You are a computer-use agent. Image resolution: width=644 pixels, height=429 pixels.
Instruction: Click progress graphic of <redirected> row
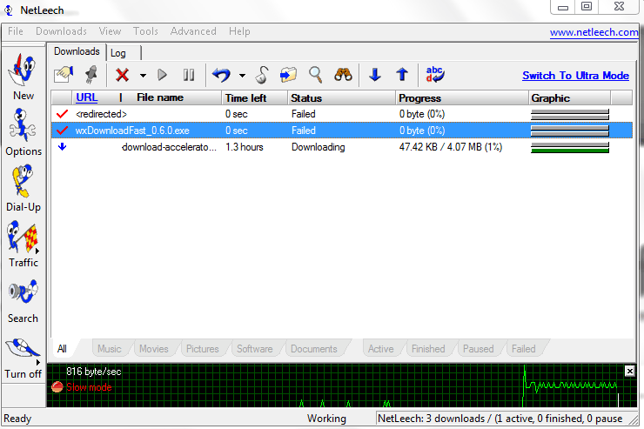570,114
